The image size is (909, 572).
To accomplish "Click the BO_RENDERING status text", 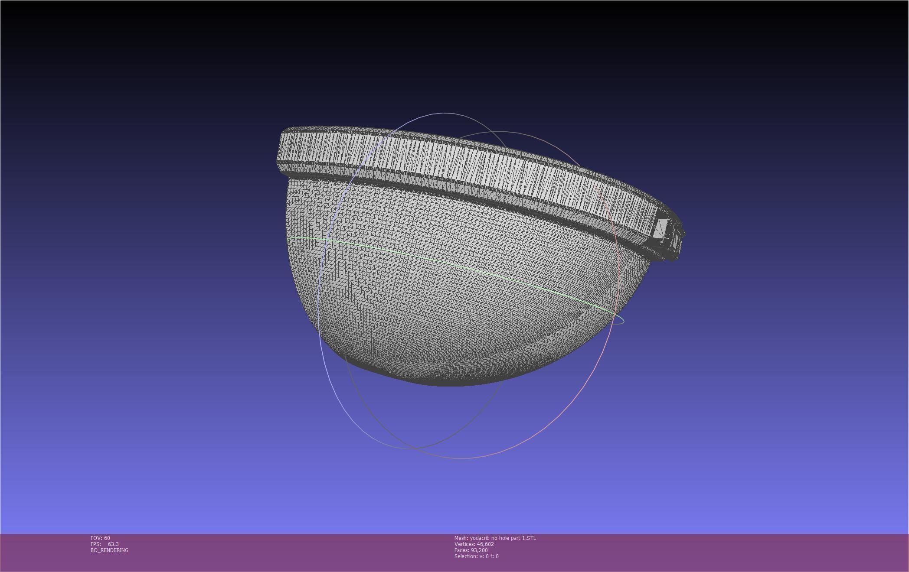I will click(109, 550).
